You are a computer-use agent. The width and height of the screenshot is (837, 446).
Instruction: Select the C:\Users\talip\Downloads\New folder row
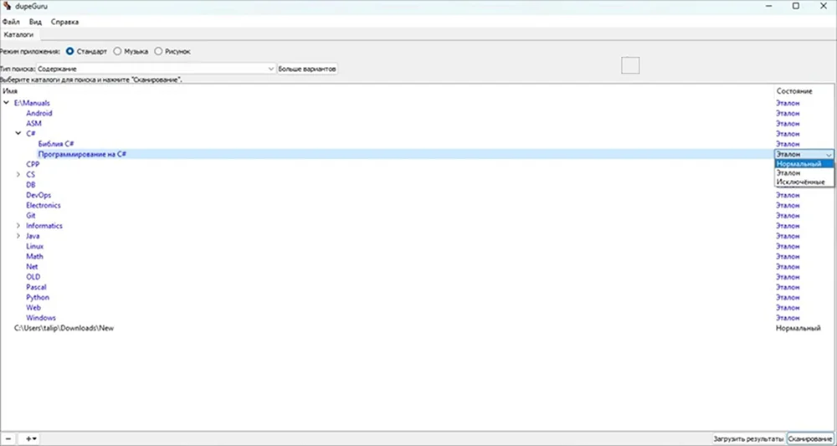64,328
